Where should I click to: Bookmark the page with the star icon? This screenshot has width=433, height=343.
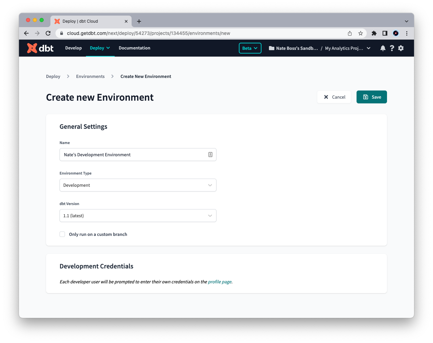361,33
